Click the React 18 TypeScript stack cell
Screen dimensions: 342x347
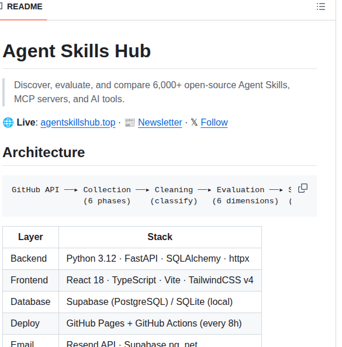160,280
